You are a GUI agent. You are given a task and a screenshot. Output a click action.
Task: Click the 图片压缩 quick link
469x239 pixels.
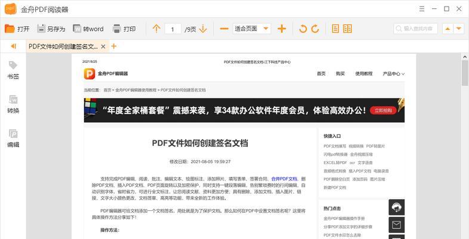tap(378, 179)
